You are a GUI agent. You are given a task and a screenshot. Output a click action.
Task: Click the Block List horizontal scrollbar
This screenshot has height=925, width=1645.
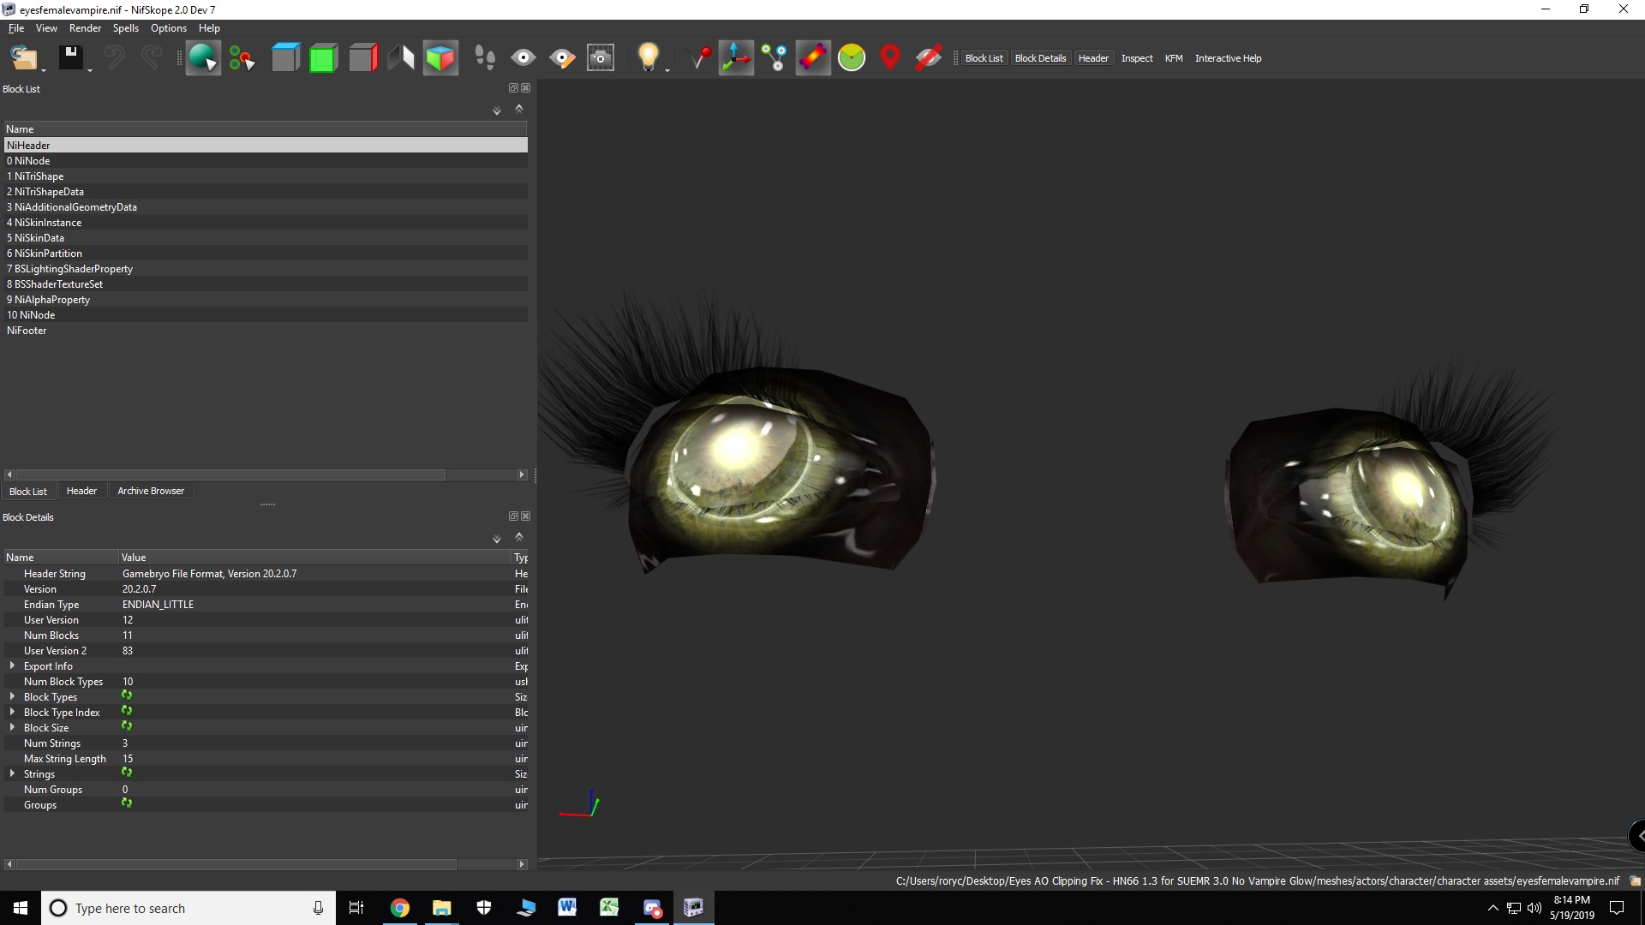click(231, 474)
